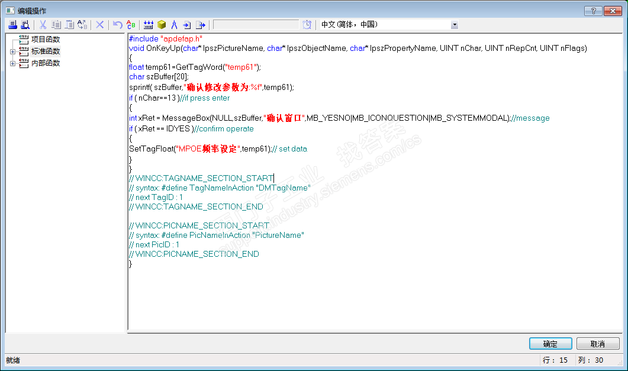
Task: Click the export action icon
Action: click(201, 25)
